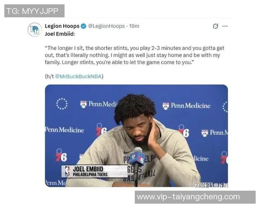
Task: Click the red 76 logo at lower left backdrop
Action: (x=61, y=156)
